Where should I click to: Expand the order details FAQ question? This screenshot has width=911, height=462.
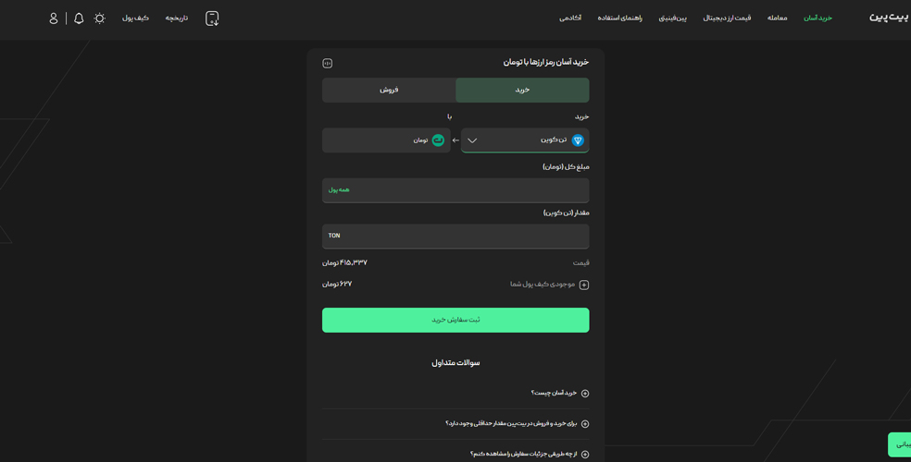pyautogui.click(x=584, y=454)
